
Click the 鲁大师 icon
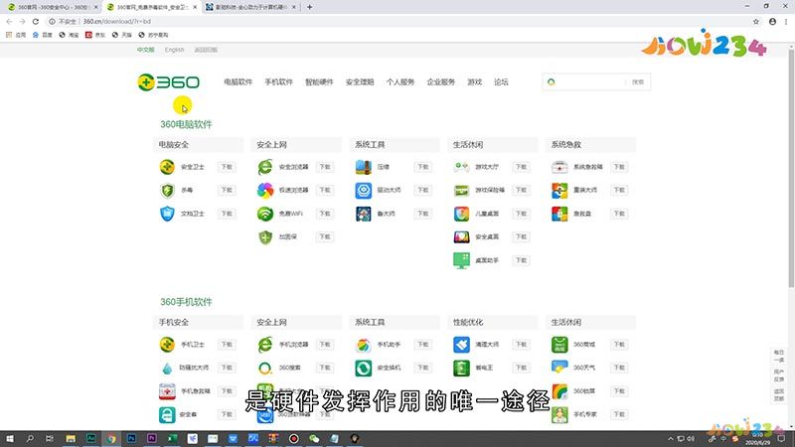click(364, 214)
